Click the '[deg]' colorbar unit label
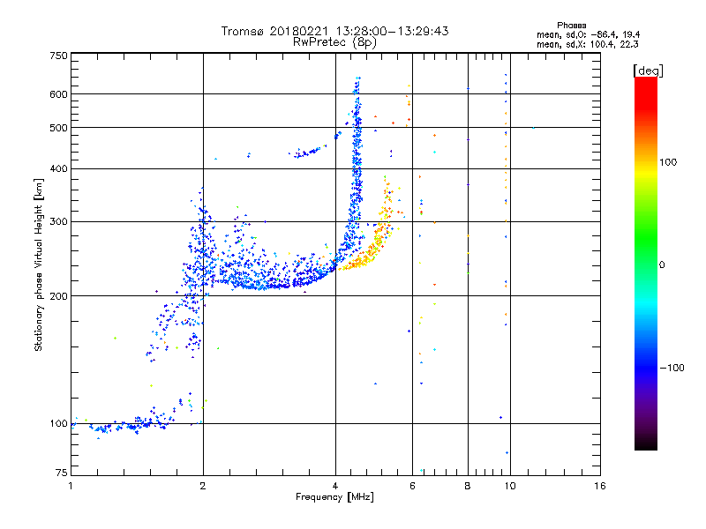This screenshot has height=529, width=706. pyautogui.click(x=648, y=71)
